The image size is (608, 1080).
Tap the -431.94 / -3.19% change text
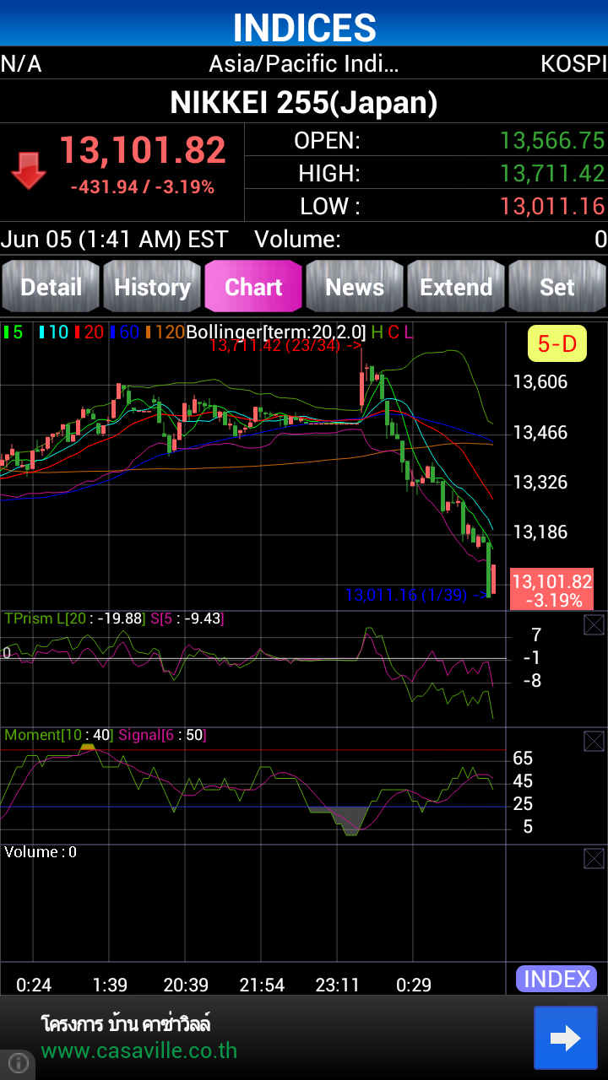coord(143,187)
